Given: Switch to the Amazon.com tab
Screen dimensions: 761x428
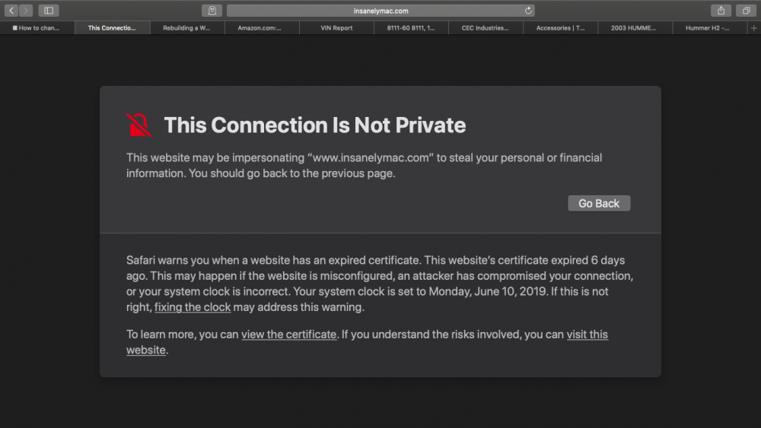Looking at the screenshot, I should 262,28.
